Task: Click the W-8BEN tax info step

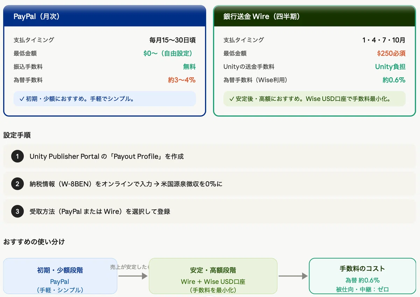Action: tap(210, 184)
